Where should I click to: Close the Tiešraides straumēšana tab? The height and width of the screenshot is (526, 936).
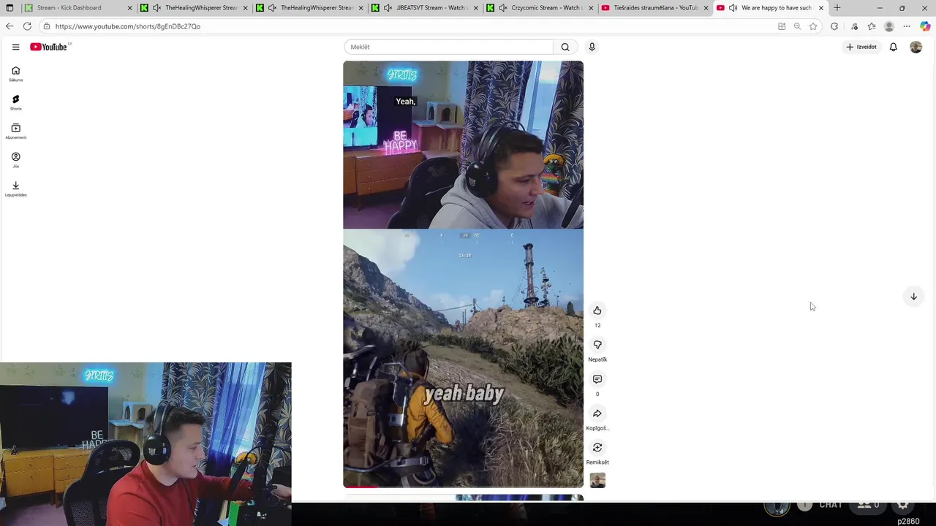pyautogui.click(x=706, y=8)
